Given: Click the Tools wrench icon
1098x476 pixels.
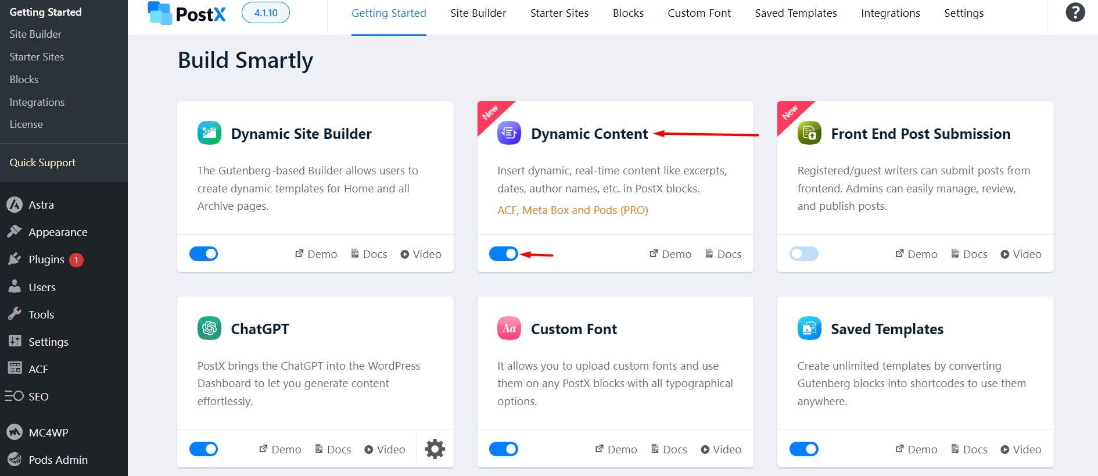Looking at the screenshot, I should coord(15,314).
